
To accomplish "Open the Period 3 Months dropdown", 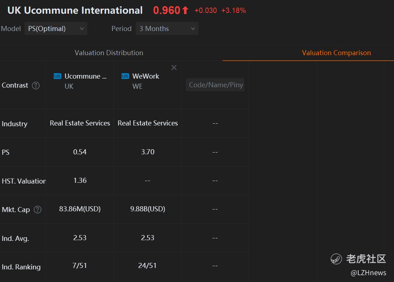I will (167, 28).
